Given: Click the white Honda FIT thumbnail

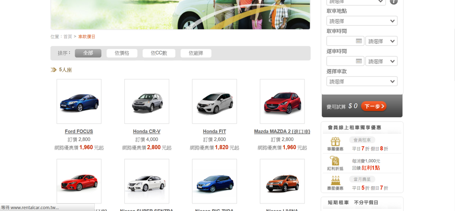Looking at the screenshot, I should pyautogui.click(x=215, y=102).
